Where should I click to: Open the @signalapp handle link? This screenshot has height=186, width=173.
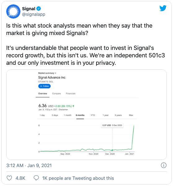click(33, 14)
